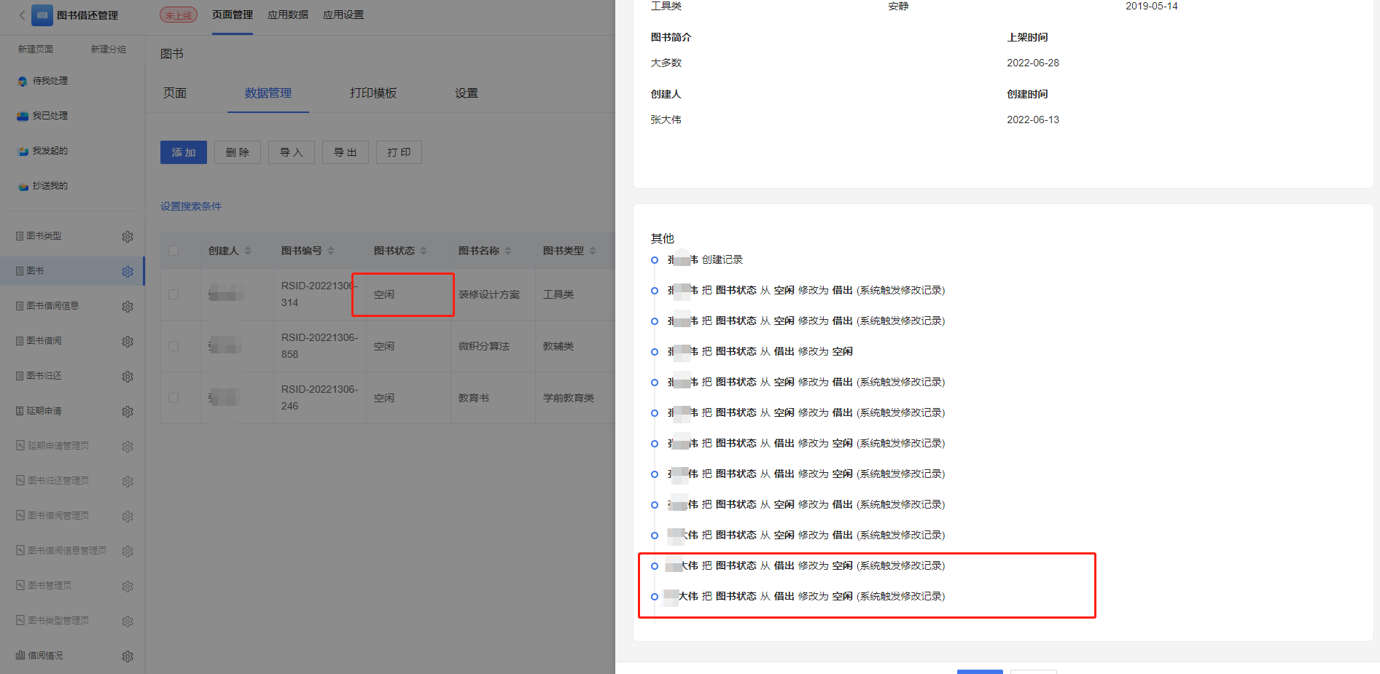The height and width of the screenshot is (674, 1380).
Task: Click the 添加 button
Action: (x=184, y=152)
